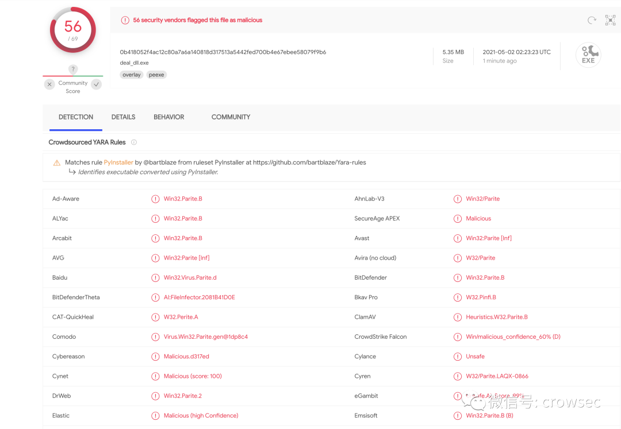Click the Win32.Parite.2 DrWeb result

pos(183,396)
